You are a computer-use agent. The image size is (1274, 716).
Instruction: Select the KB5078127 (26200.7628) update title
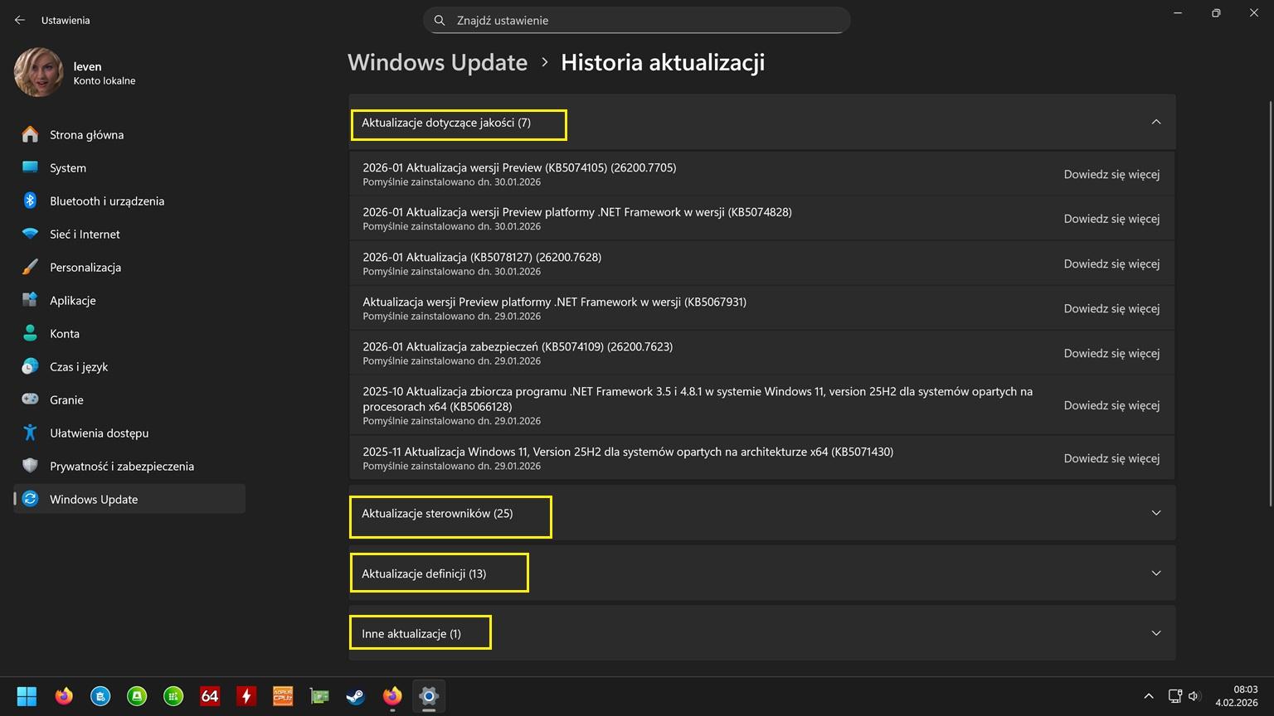[482, 257]
